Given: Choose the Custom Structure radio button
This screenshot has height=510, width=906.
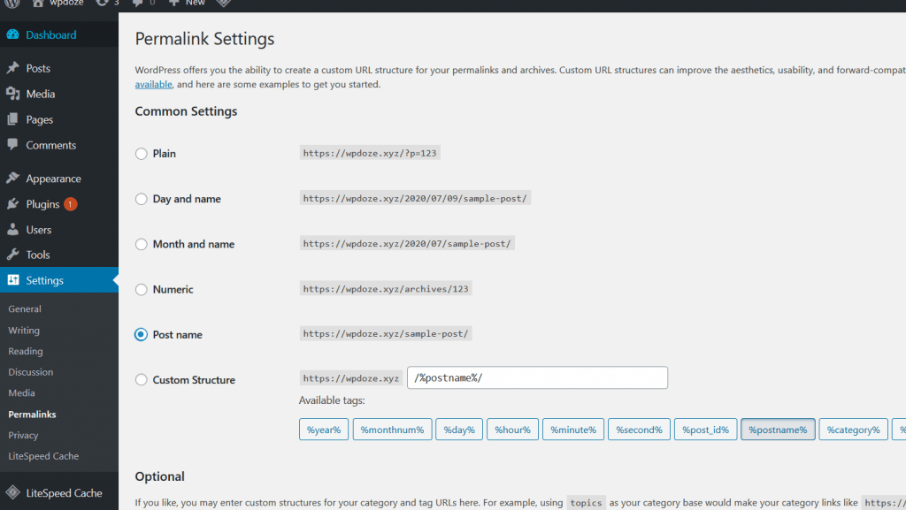Looking at the screenshot, I should tap(141, 379).
